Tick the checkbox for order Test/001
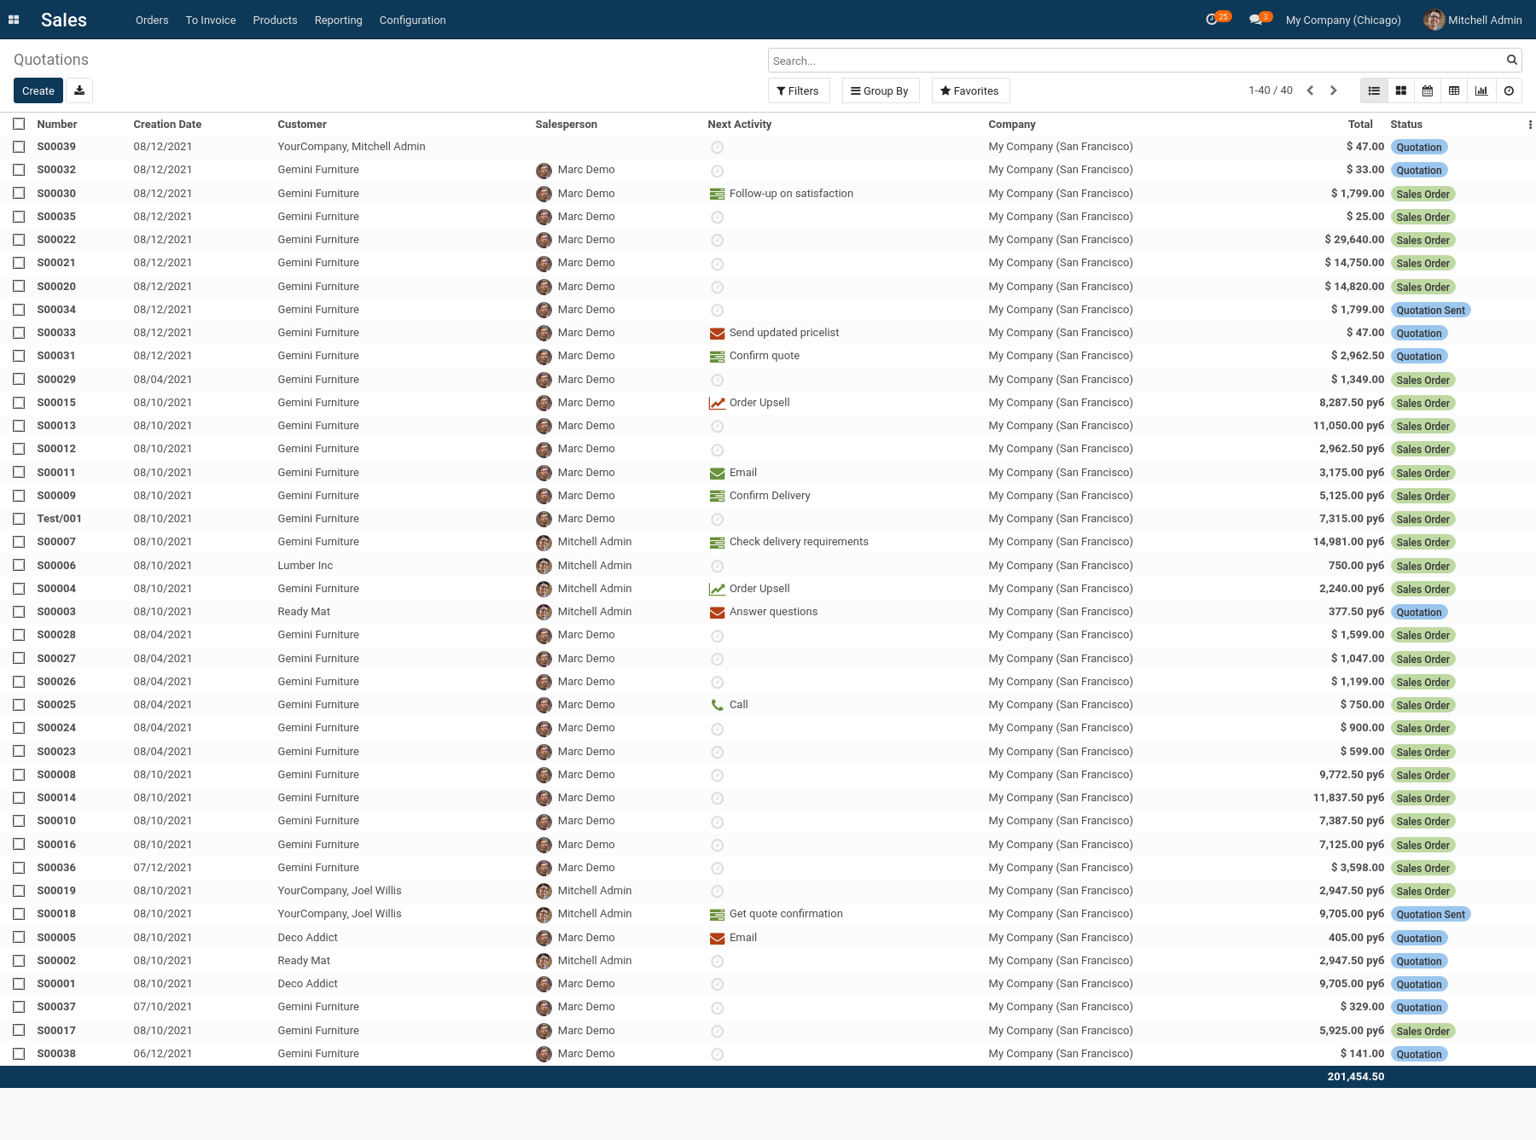 19,519
